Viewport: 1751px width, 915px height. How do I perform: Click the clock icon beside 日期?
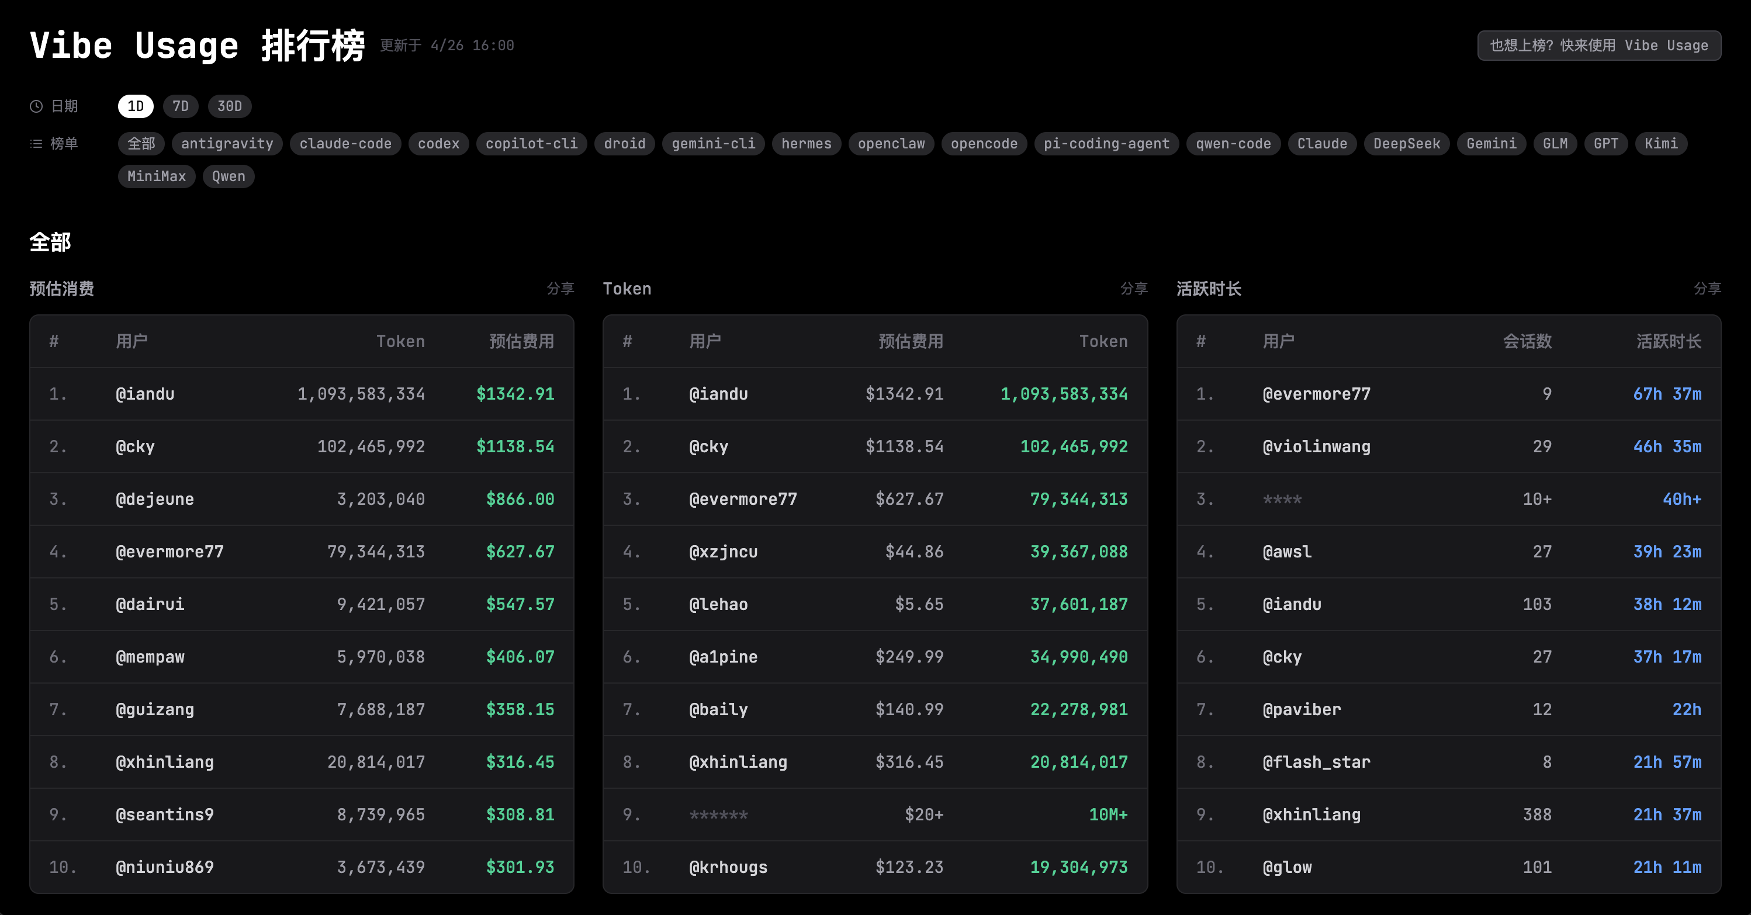[x=36, y=106]
